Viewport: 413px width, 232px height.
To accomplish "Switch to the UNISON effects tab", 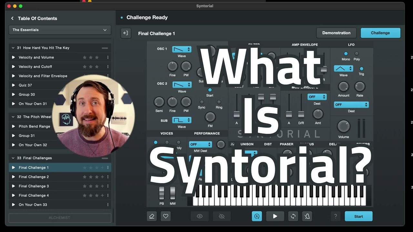I will click(247, 144).
